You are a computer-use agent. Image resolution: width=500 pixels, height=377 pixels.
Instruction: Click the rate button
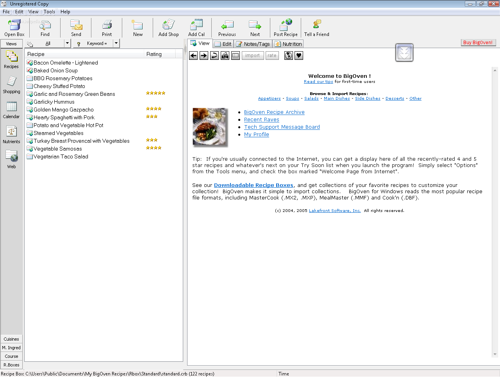pos(272,56)
